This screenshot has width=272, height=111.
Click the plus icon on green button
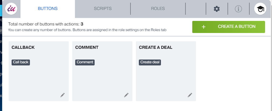pyautogui.click(x=204, y=27)
